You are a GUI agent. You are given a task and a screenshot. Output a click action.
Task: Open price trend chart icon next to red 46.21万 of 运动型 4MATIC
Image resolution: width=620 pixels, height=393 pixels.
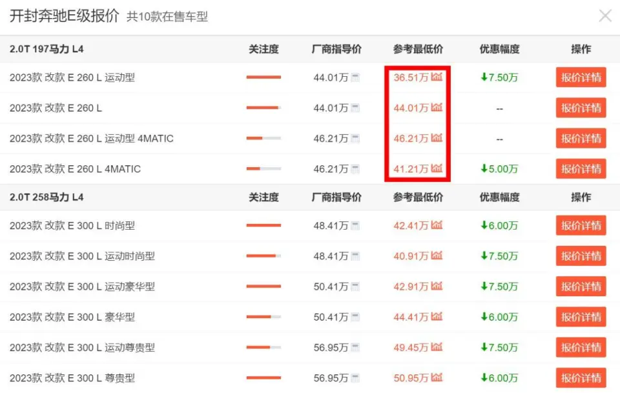pyautogui.click(x=437, y=137)
